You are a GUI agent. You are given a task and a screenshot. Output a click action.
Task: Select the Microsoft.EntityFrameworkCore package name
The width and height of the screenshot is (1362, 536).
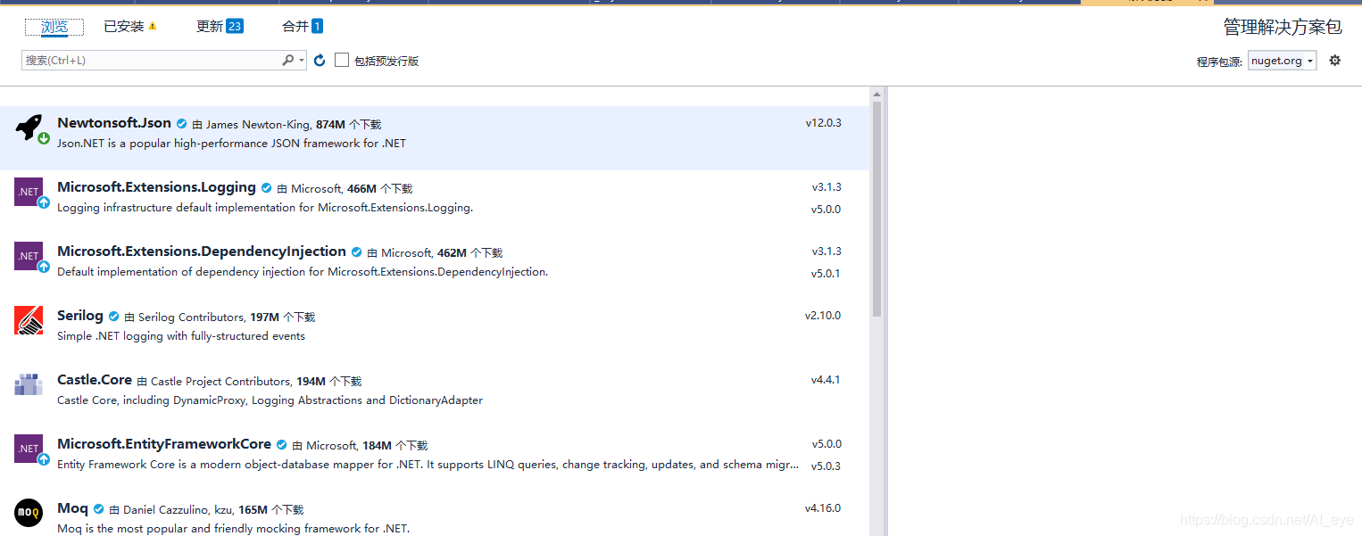click(164, 444)
